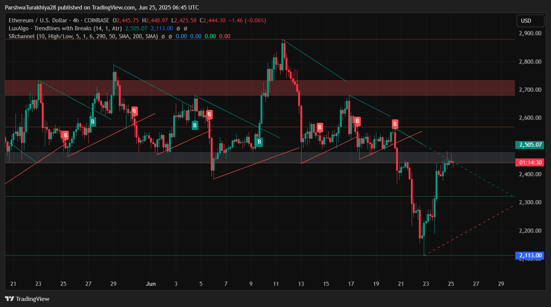This screenshot has height=307, width=551.
Task: Click the red B marker near June 20
Action: coord(395,124)
